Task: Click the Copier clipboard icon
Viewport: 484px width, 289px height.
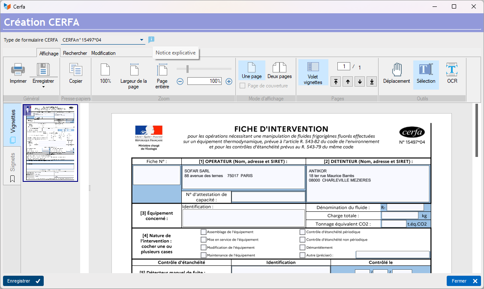Action: (x=75, y=69)
